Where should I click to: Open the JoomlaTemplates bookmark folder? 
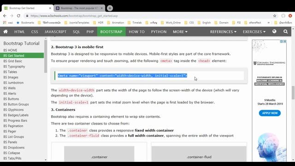[77, 23]
